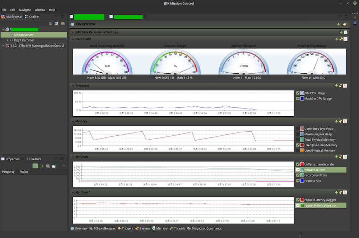Select the MBean Server tree item
359x238 pixels.
(34, 35)
